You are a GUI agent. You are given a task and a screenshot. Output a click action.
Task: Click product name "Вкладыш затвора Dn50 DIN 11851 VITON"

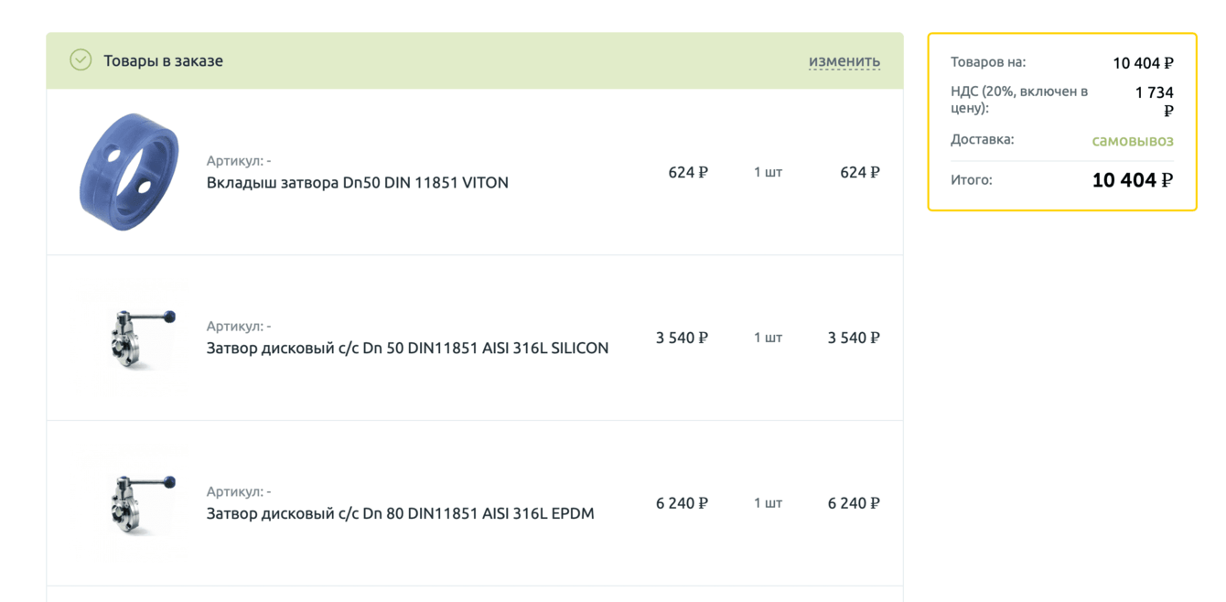click(357, 182)
